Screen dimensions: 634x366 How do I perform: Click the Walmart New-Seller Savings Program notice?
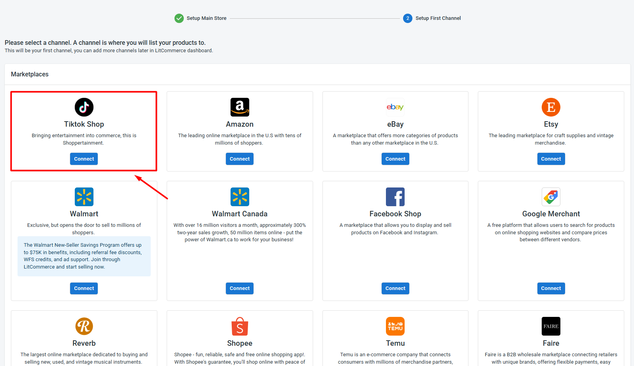(84, 256)
